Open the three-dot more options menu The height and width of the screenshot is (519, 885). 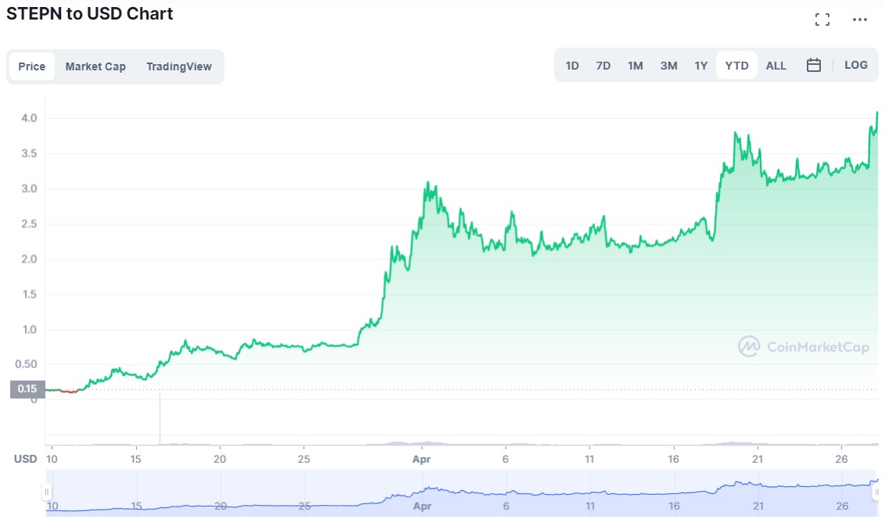click(860, 20)
